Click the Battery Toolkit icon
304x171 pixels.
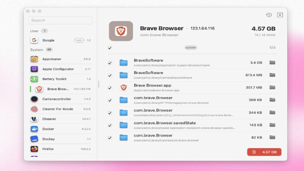click(x=34, y=79)
